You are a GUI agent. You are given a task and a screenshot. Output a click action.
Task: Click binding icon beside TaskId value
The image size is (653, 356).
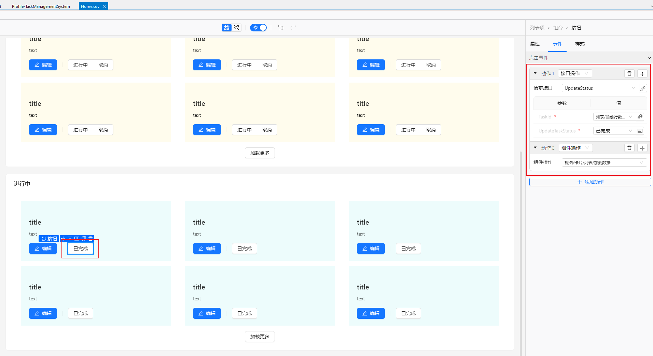tap(640, 117)
